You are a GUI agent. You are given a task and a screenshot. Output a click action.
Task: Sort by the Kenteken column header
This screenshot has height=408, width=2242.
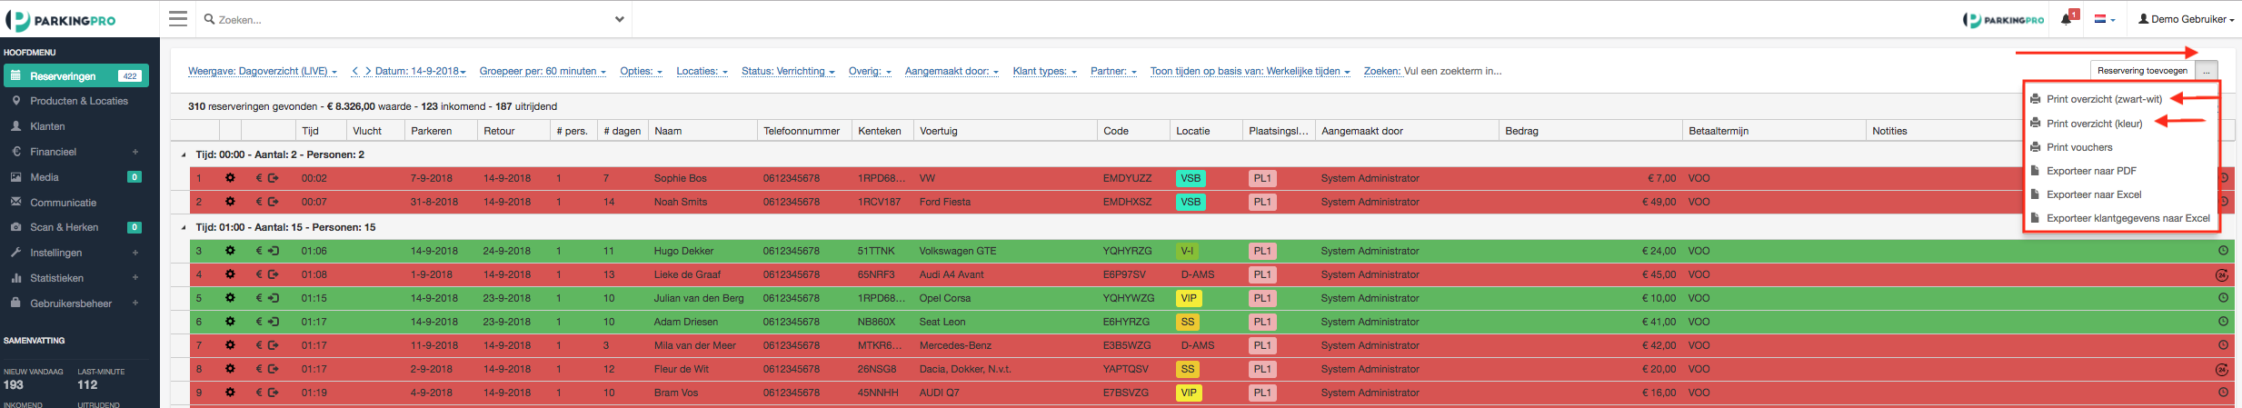tap(880, 131)
